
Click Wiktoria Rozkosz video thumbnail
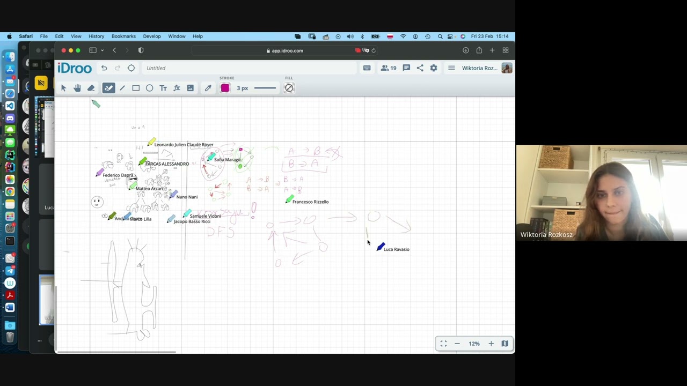click(x=602, y=193)
